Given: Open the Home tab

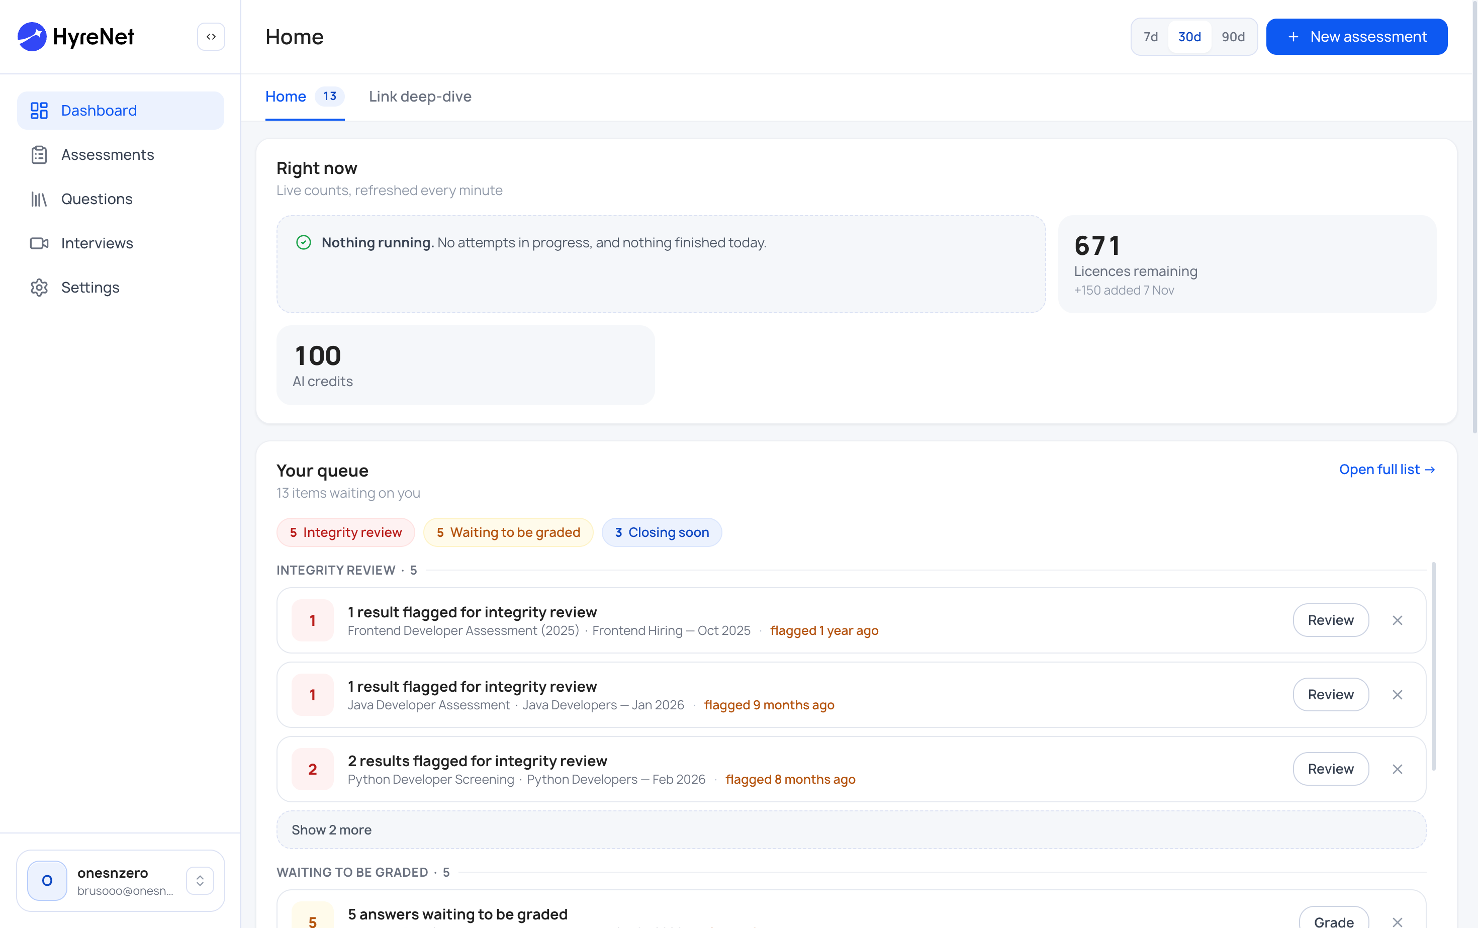Looking at the screenshot, I should coord(305,97).
